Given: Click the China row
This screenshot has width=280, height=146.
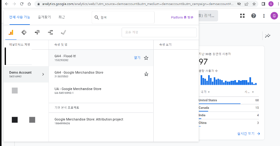Looking at the screenshot, I should 229,123.
